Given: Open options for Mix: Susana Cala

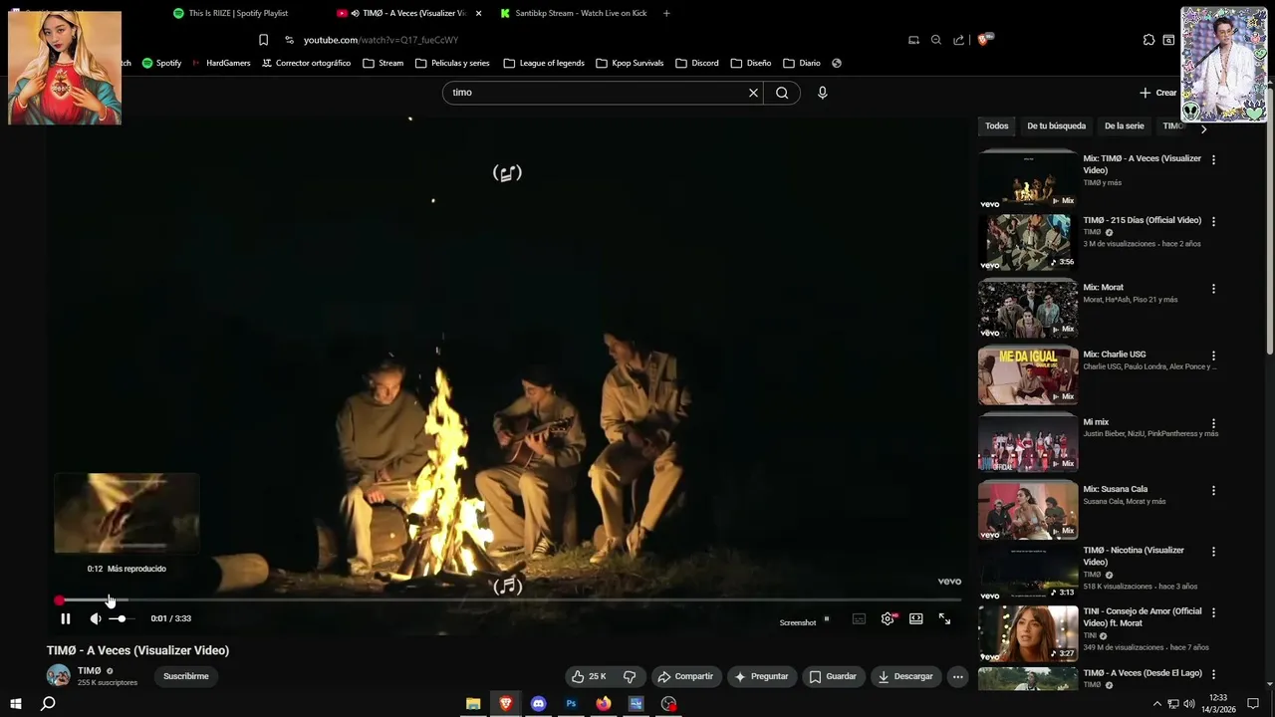Looking at the screenshot, I should coord(1213,490).
